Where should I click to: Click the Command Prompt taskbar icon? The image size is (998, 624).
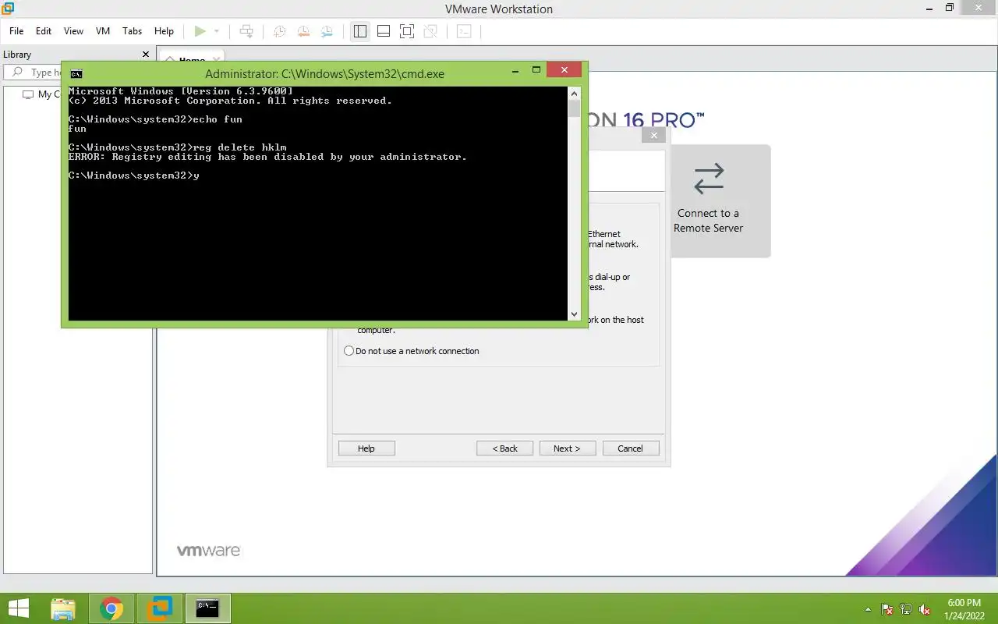(x=208, y=608)
